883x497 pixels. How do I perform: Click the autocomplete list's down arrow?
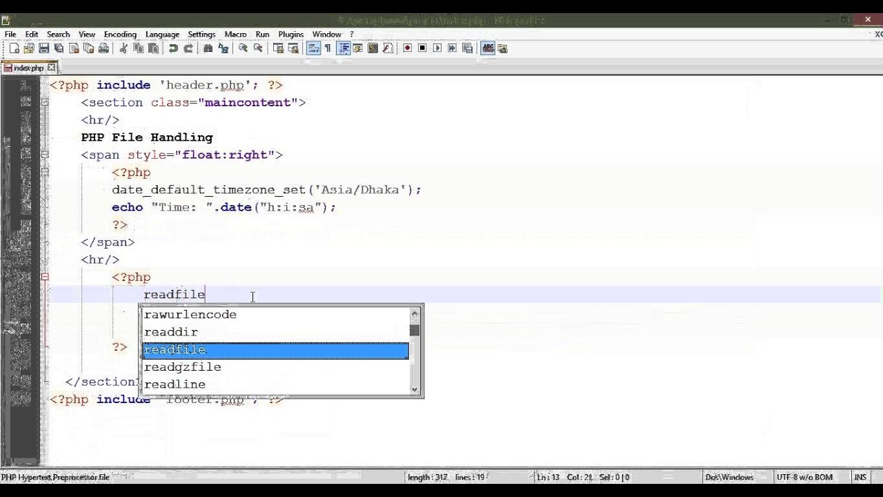(415, 389)
